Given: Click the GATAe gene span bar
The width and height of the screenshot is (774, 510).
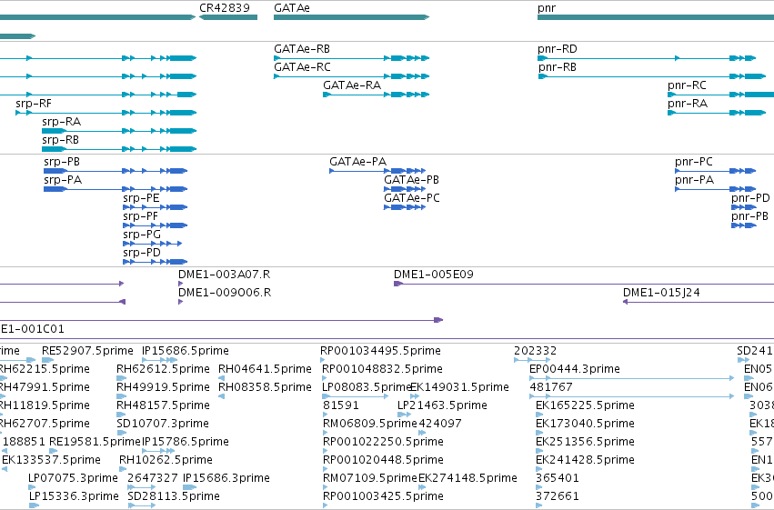Looking at the screenshot, I should pyautogui.click(x=351, y=17).
